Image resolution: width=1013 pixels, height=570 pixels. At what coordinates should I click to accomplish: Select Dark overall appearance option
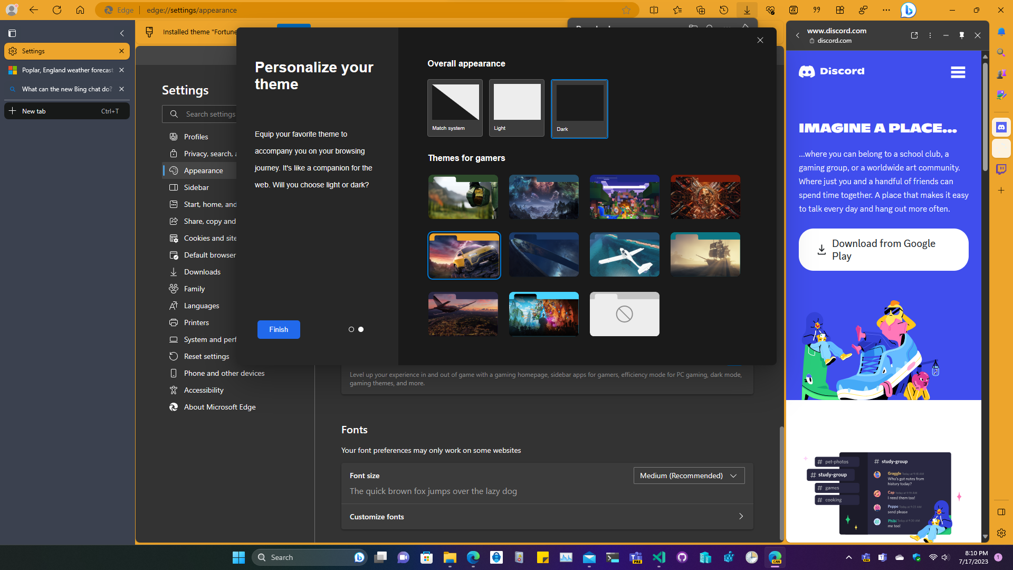pyautogui.click(x=579, y=109)
